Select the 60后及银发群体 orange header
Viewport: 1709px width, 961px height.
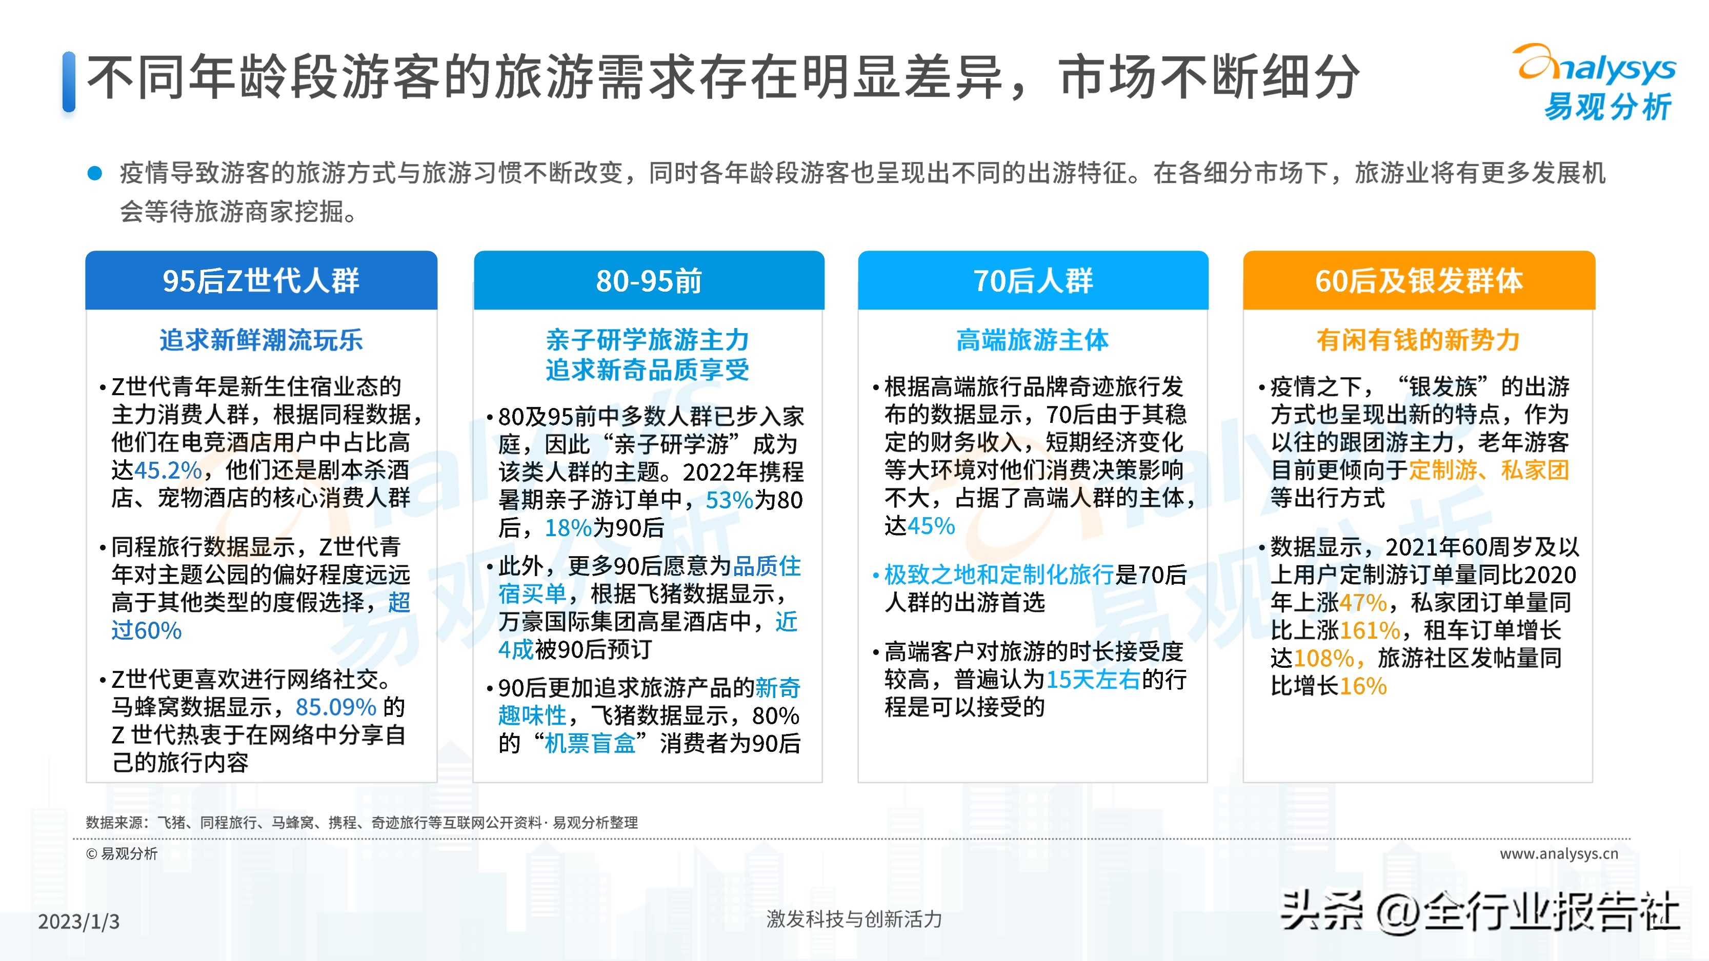1419,280
